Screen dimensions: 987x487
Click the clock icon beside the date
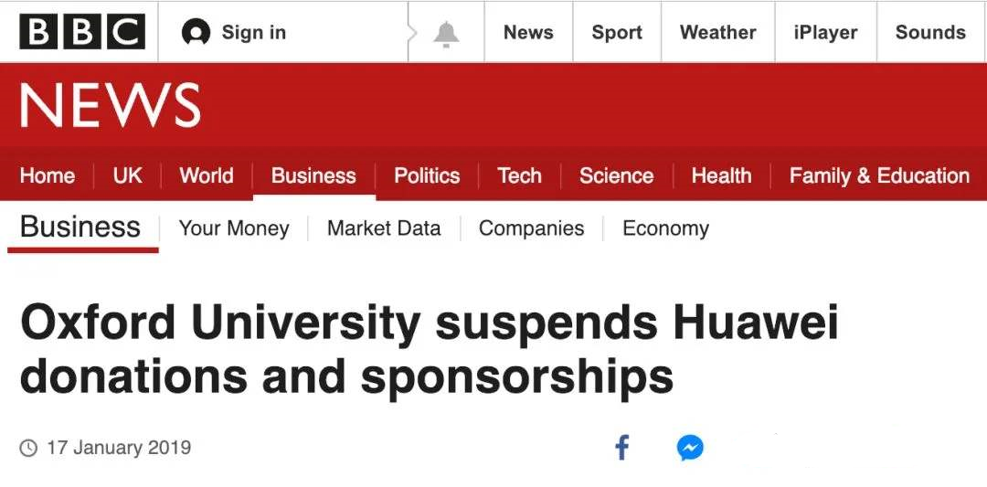[x=28, y=448]
